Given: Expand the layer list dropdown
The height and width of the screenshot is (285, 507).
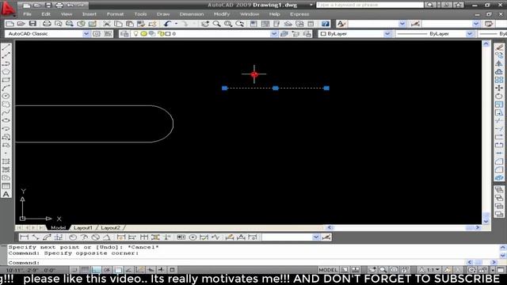Looking at the screenshot, I should pos(274,33).
